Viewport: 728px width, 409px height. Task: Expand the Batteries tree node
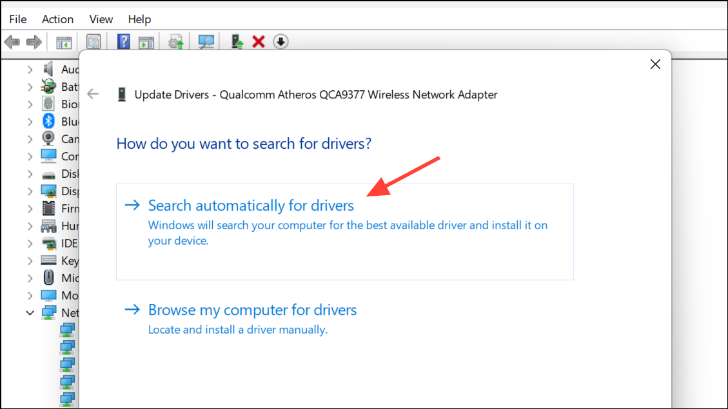coord(30,87)
